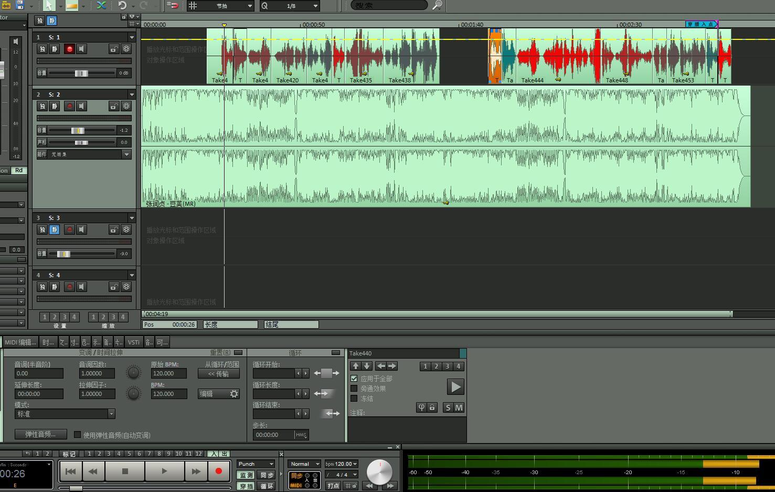Click the magnifier search icon
The width and height of the screenshot is (775, 492).
point(437,5)
